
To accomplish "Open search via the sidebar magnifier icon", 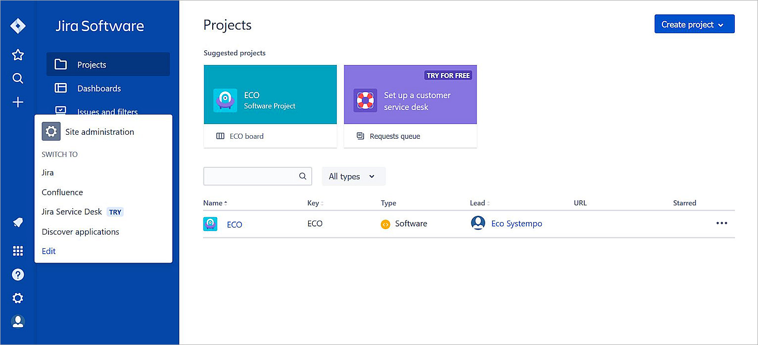I will pyautogui.click(x=18, y=78).
